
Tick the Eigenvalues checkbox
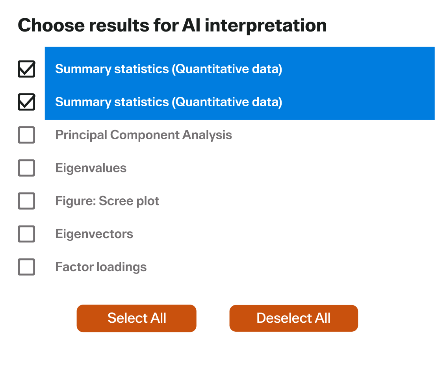[x=26, y=168]
